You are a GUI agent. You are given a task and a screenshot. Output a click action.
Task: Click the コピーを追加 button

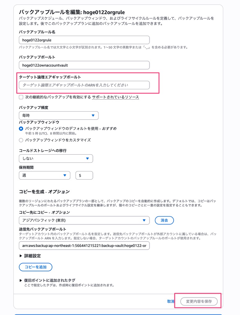tap(36, 267)
